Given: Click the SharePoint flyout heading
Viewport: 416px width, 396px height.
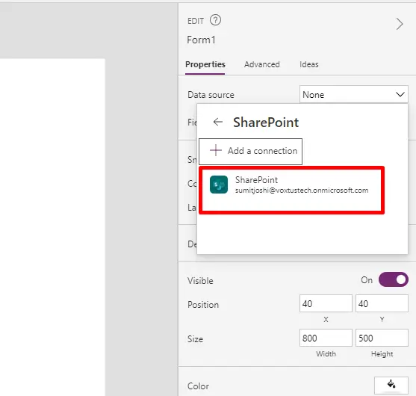Looking at the screenshot, I should pos(266,123).
